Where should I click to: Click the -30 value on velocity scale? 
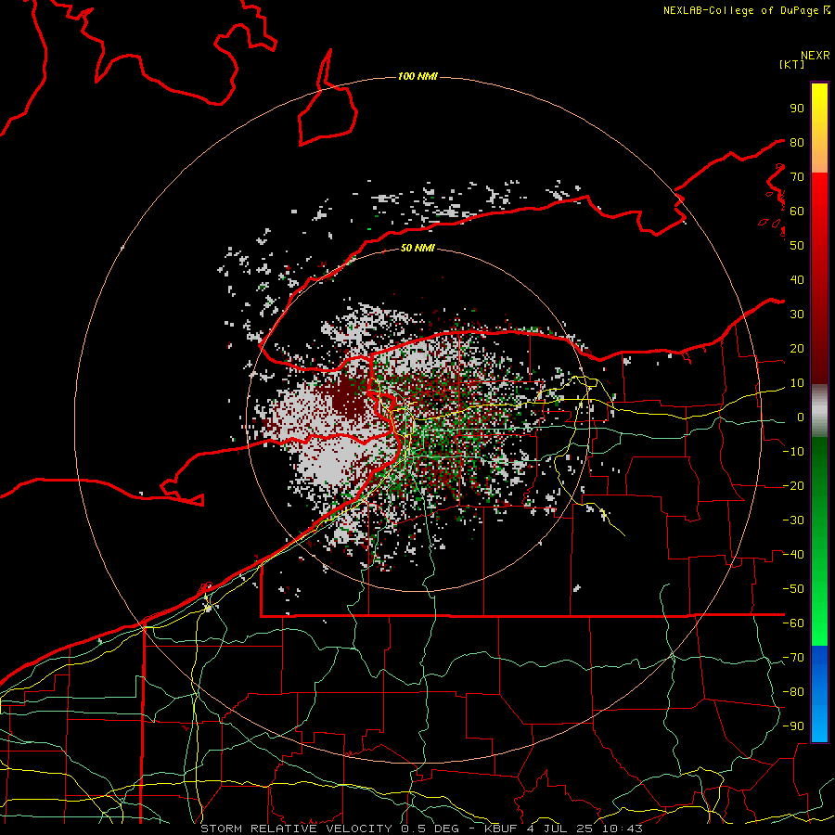pos(793,520)
